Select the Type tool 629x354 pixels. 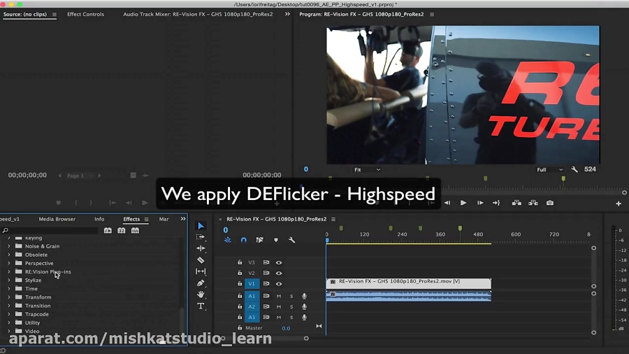click(201, 306)
